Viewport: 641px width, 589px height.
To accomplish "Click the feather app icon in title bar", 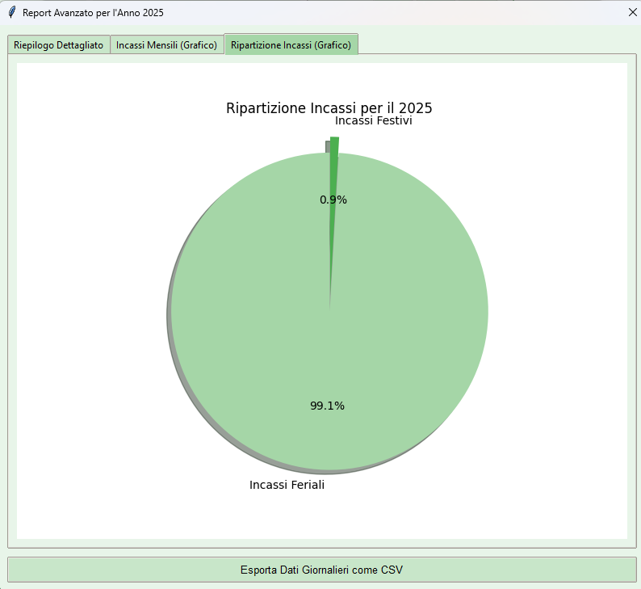I will 11,13.
